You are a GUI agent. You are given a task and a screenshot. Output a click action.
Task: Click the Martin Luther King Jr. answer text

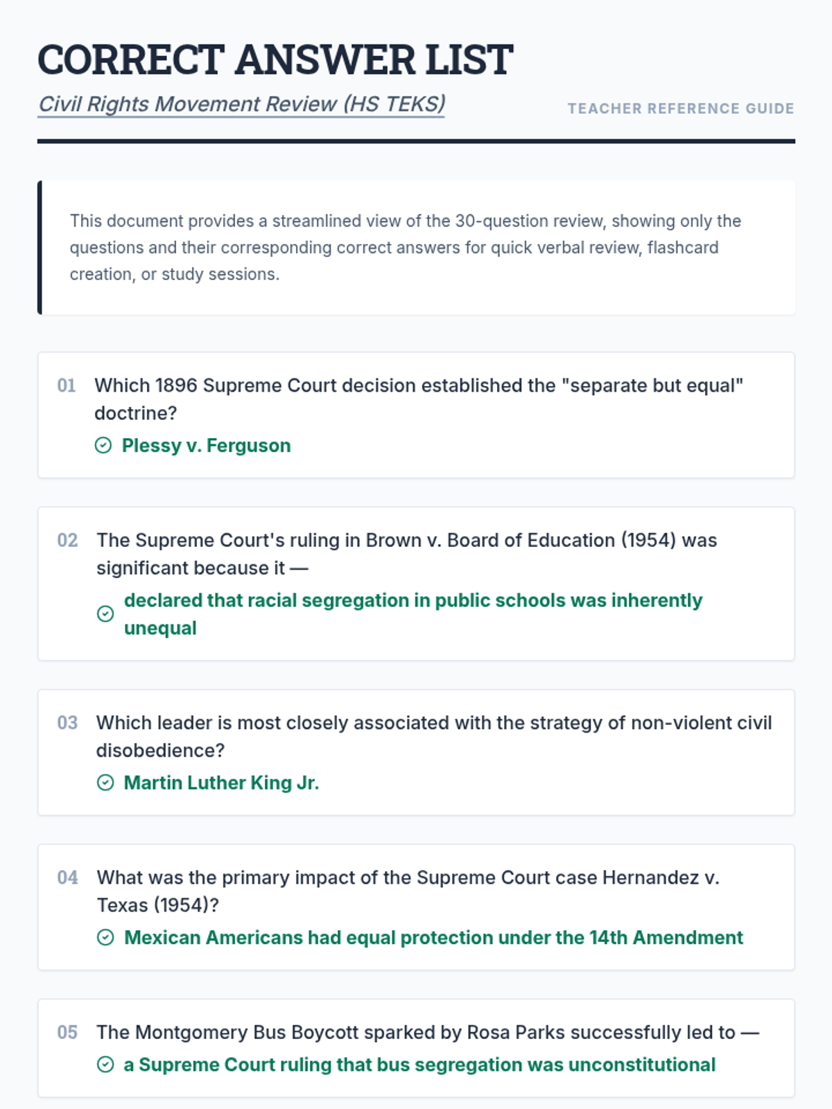(x=221, y=783)
